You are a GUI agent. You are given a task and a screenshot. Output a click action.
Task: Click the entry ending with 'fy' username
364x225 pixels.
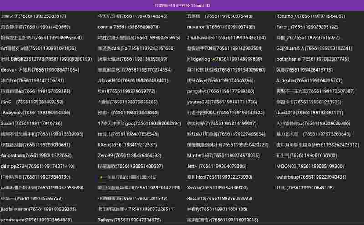[217, 209]
